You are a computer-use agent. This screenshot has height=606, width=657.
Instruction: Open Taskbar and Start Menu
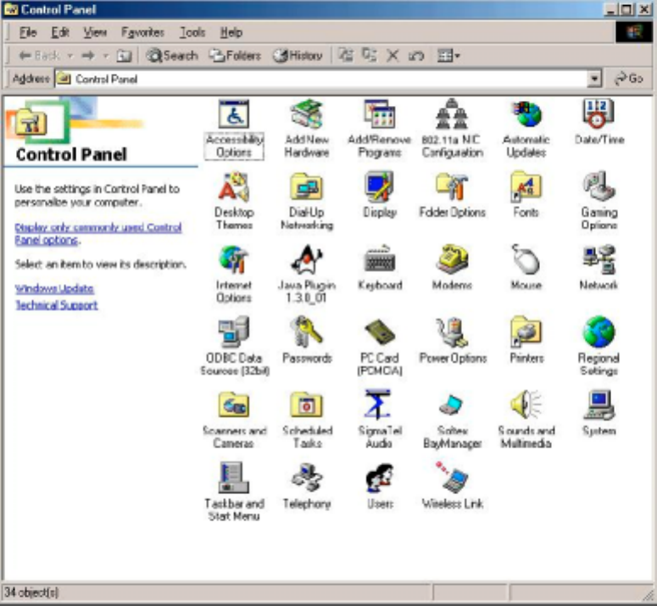(234, 492)
